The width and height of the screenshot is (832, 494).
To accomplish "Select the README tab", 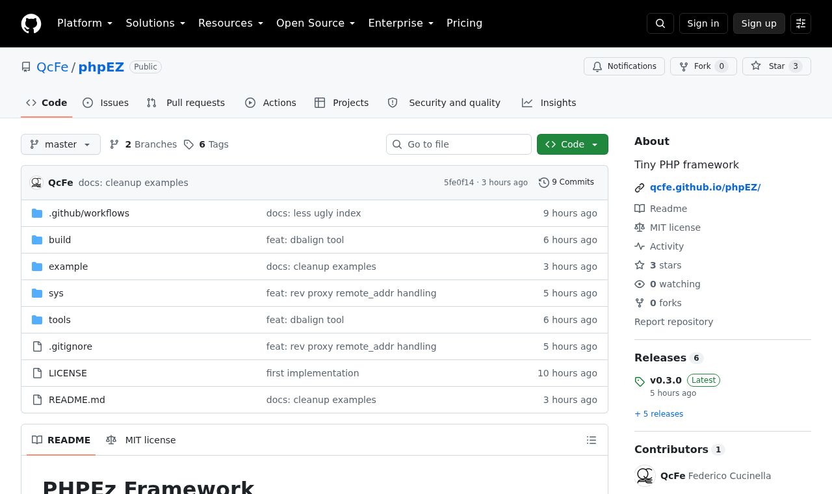I will coord(61,440).
